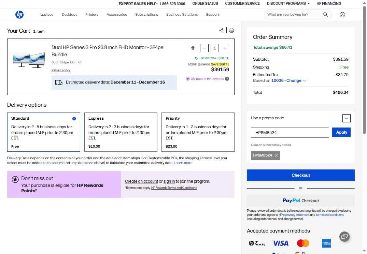Image resolution: width=367 pixels, height=254 pixels.
Task: Open the Laptops menu
Action: click(x=47, y=14)
